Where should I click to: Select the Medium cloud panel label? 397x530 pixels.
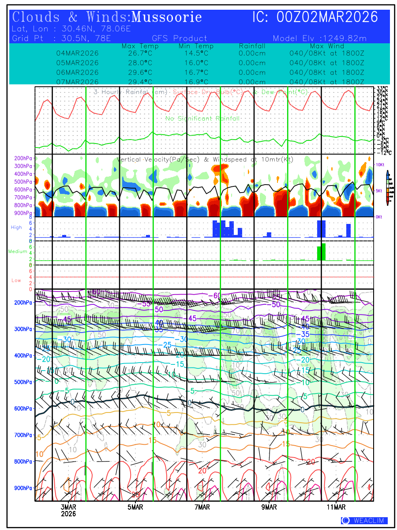(x=18, y=252)
